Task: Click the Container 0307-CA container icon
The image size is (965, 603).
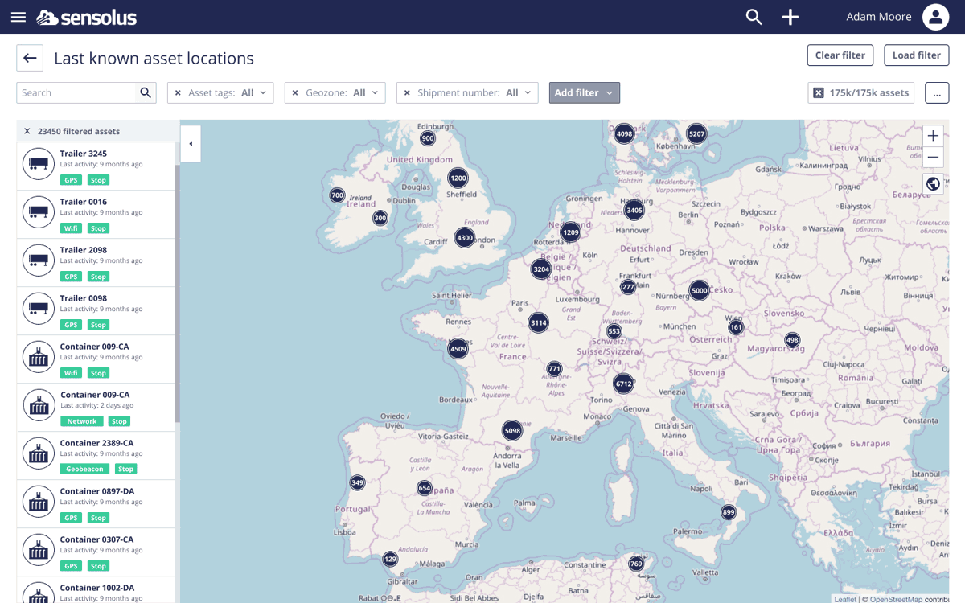Action: [x=38, y=550]
